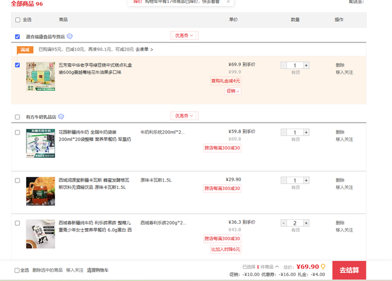Expand 优惠券 dropdown for 源合瑞康 store
Screen dimensions: 392x281
[184, 35]
